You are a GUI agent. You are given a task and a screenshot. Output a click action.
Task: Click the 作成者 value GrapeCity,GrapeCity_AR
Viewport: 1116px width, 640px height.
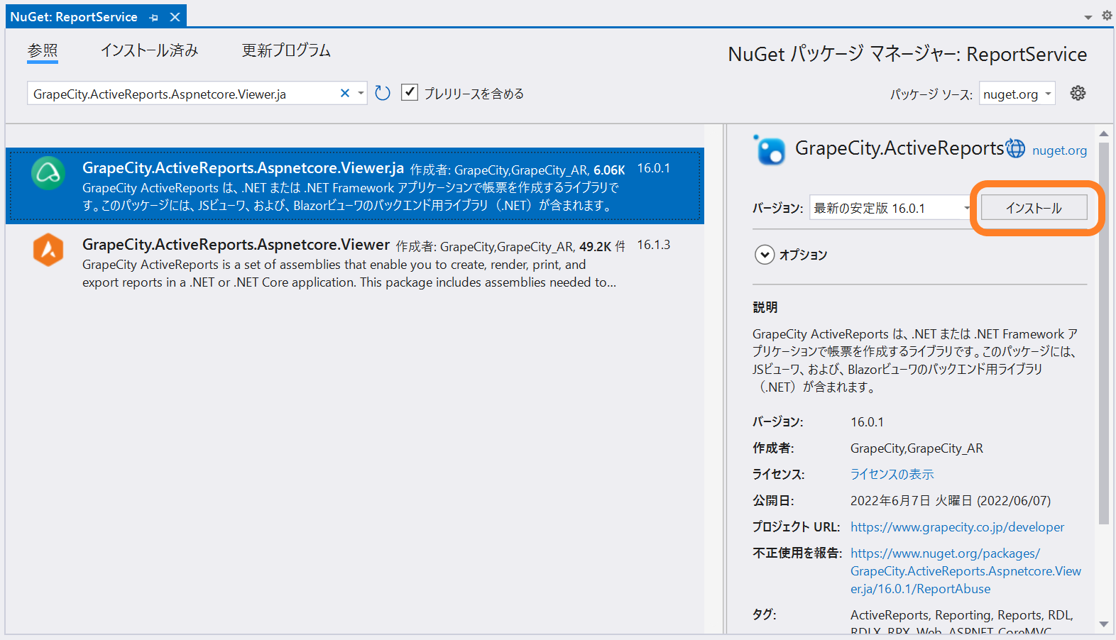pyautogui.click(x=917, y=448)
